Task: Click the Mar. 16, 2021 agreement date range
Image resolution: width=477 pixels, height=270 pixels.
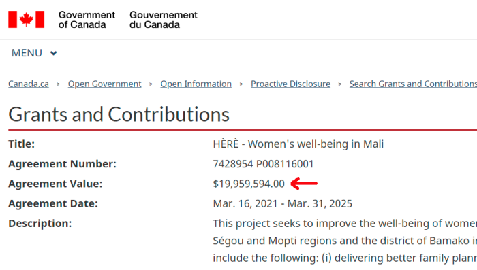Action: pyautogui.click(x=283, y=203)
